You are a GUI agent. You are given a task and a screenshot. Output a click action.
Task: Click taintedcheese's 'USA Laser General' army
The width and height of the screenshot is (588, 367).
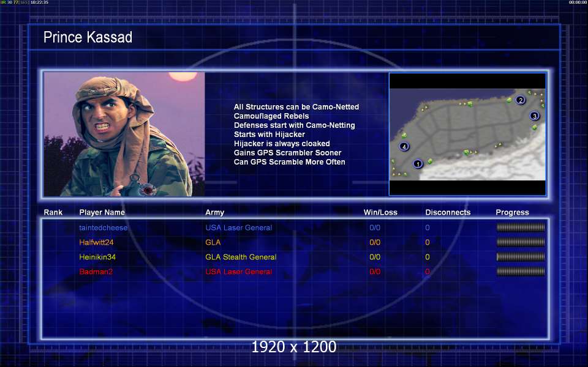click(238, 228)
